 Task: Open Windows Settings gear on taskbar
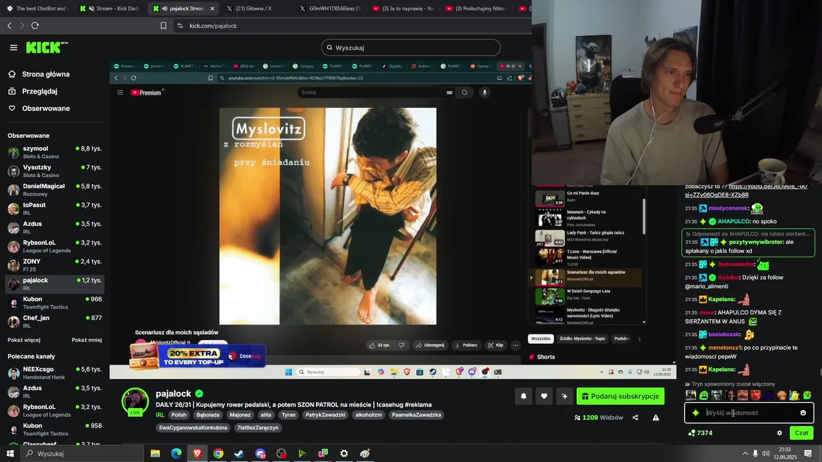pyautogui.click(x=344, y=454)
